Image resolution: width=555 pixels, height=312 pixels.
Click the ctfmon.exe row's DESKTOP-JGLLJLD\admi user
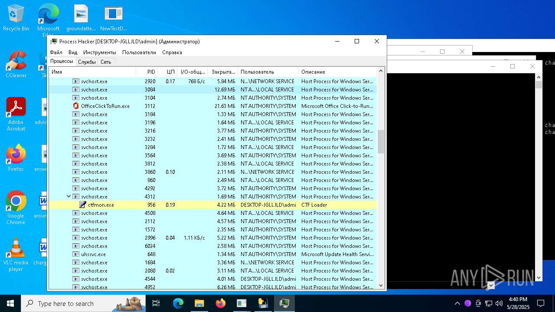coord(268,205)
